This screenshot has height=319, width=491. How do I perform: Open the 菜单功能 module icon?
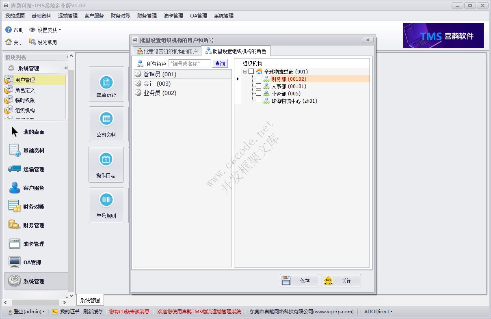point(106,82)
